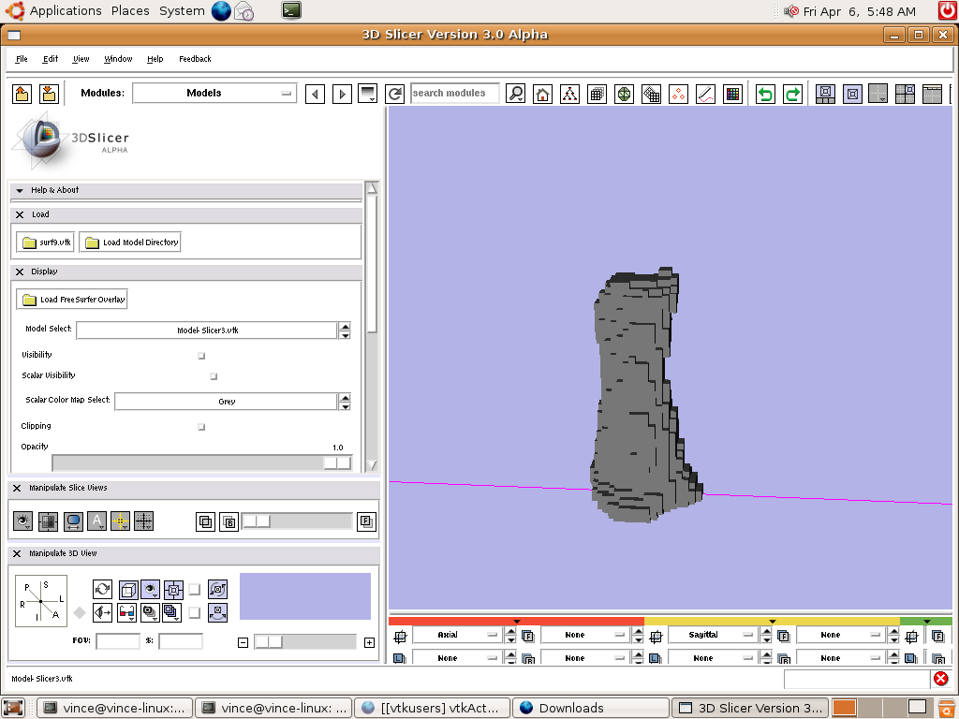The image size is (959, 719).
Task: Open the Modules dropdown
Action: click(214, 93)
